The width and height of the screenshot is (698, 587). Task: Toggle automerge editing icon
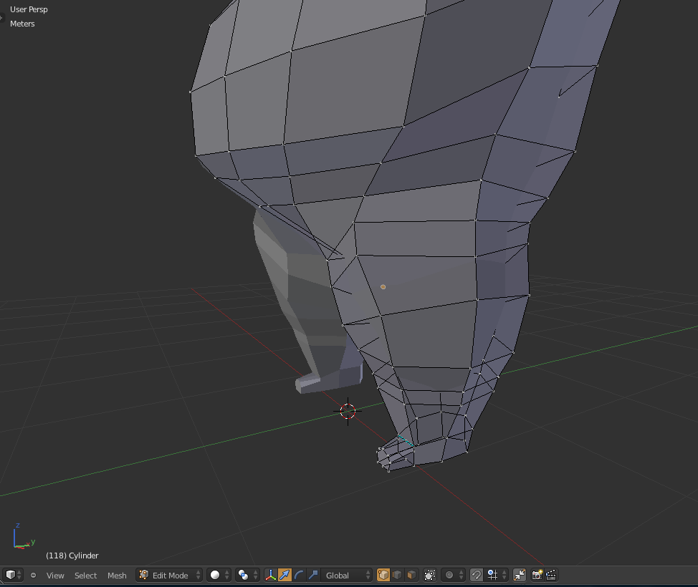pos(519,575)
